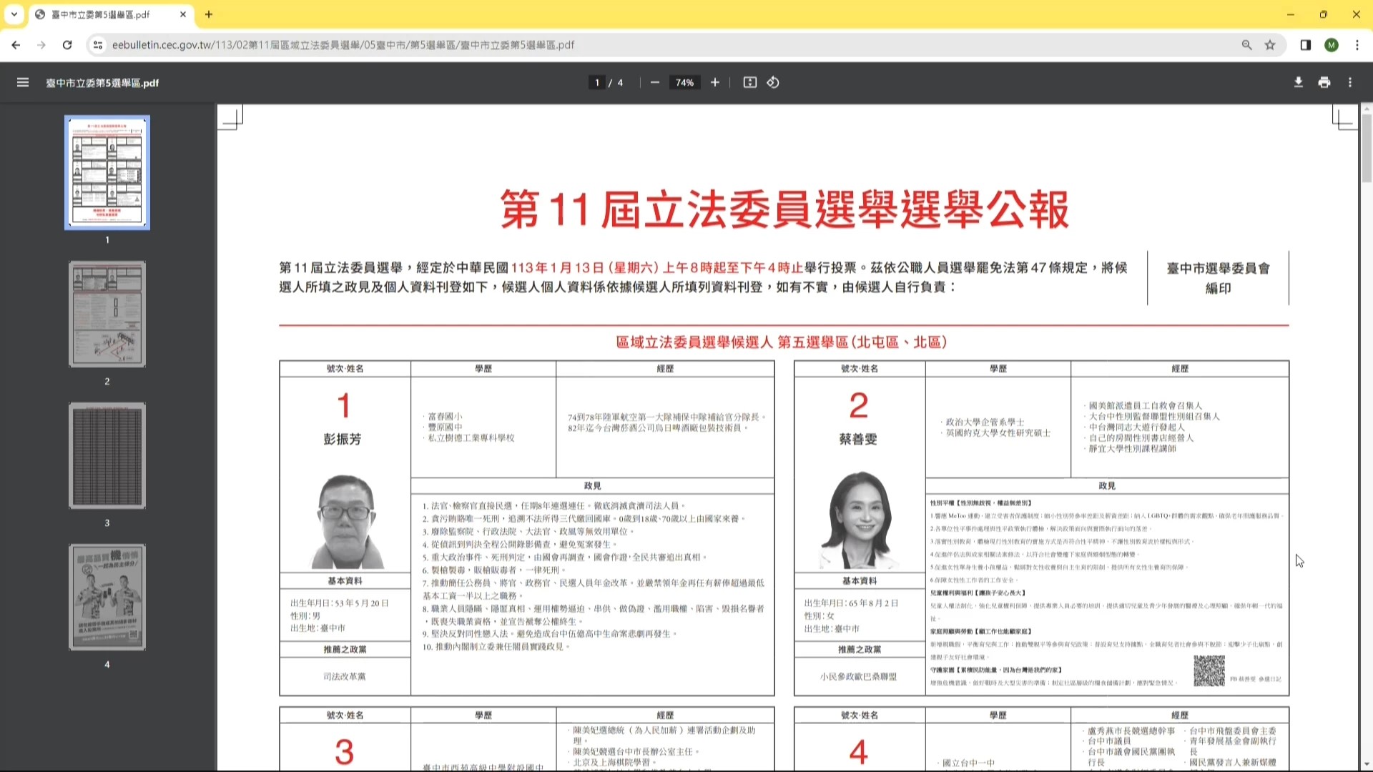Toggle the browser side panel
Screen dimensions: 1373x772
(1305, 45)
